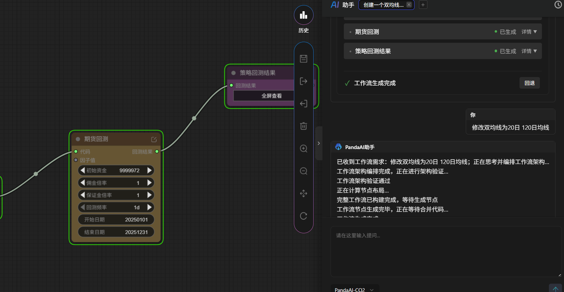Click the 结束日期 field 20251231
564x292 pixels.
116,232
